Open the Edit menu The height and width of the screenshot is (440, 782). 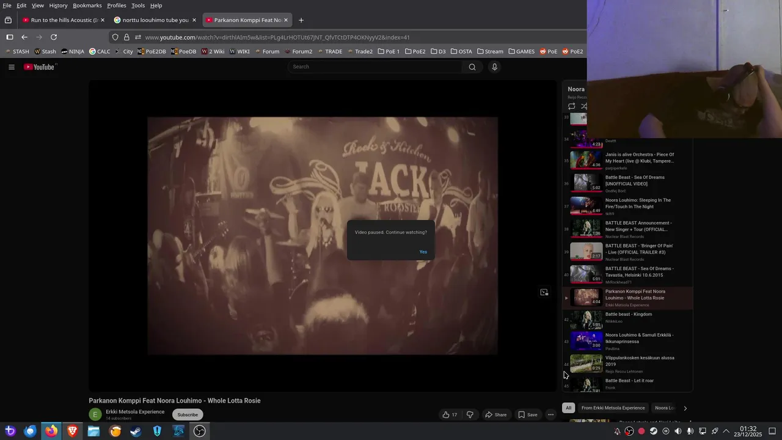coord(21,5)
